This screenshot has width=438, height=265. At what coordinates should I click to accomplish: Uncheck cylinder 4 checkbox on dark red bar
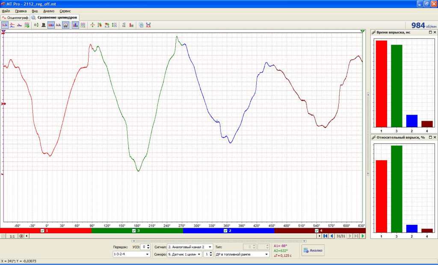click(317, 231)
